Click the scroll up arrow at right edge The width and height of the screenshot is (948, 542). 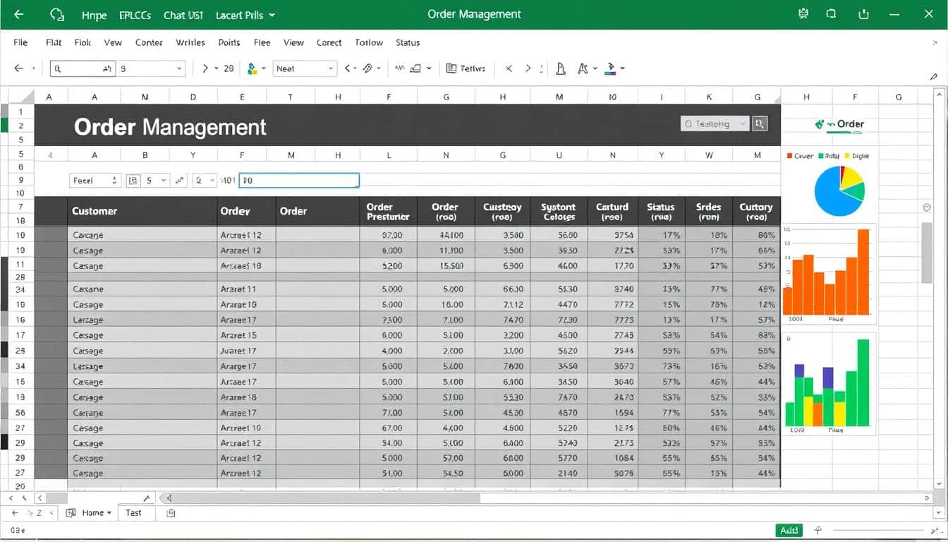[939, 94]
